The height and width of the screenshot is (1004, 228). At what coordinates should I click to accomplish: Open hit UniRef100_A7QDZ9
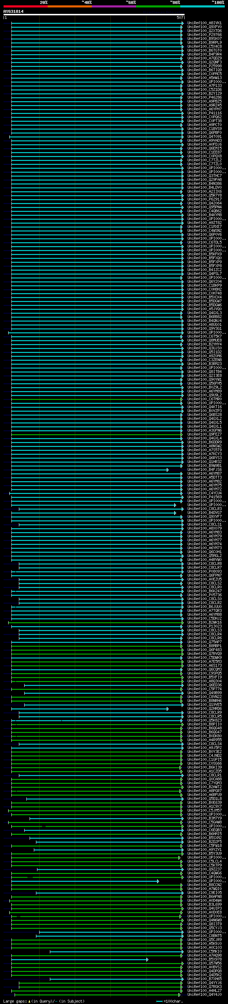pos(204,58)
